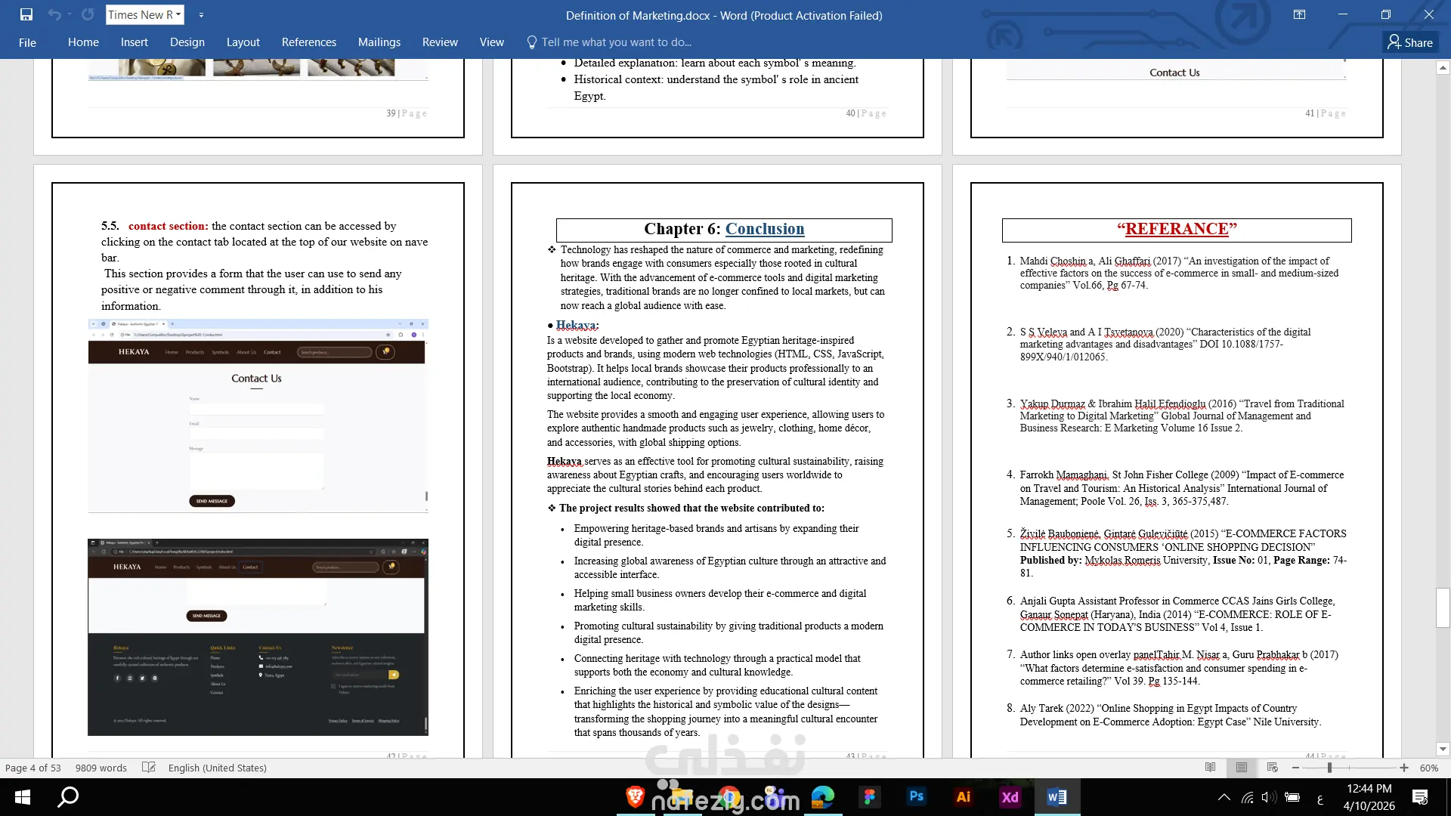Click the battery tray icon
Screen dimensions: 1451x816
point(1292,797)
